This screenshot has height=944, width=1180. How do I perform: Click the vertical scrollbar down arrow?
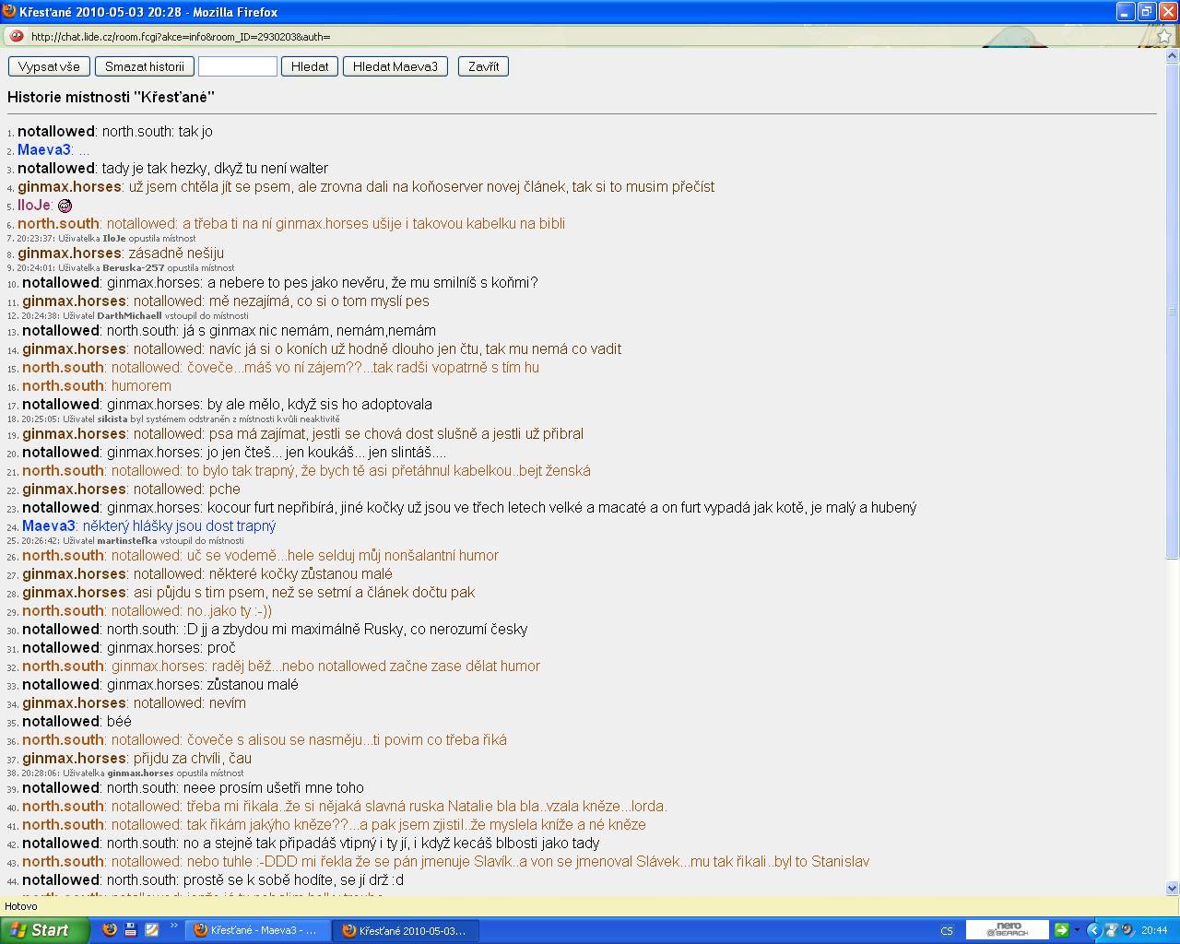pyautogui.click(x=1173, y=889)
